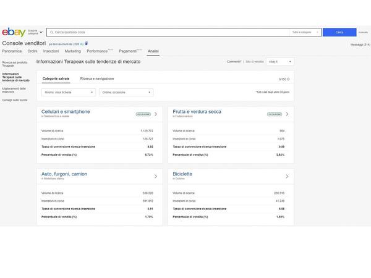Click Volume di ricerca value in Cellulari card
This screenshot has width=371, height=278.
click(147, 131)
